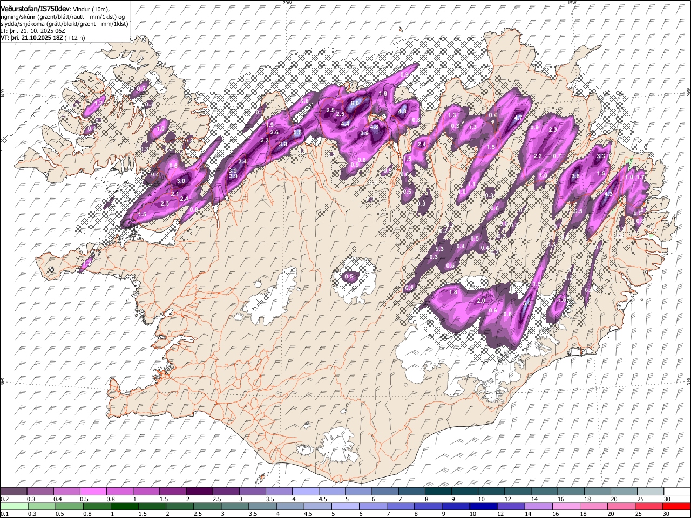Click the upper-row legend swatch between 3 and 3.5
Screen dimensions: 691x518
tap(253, 491)
